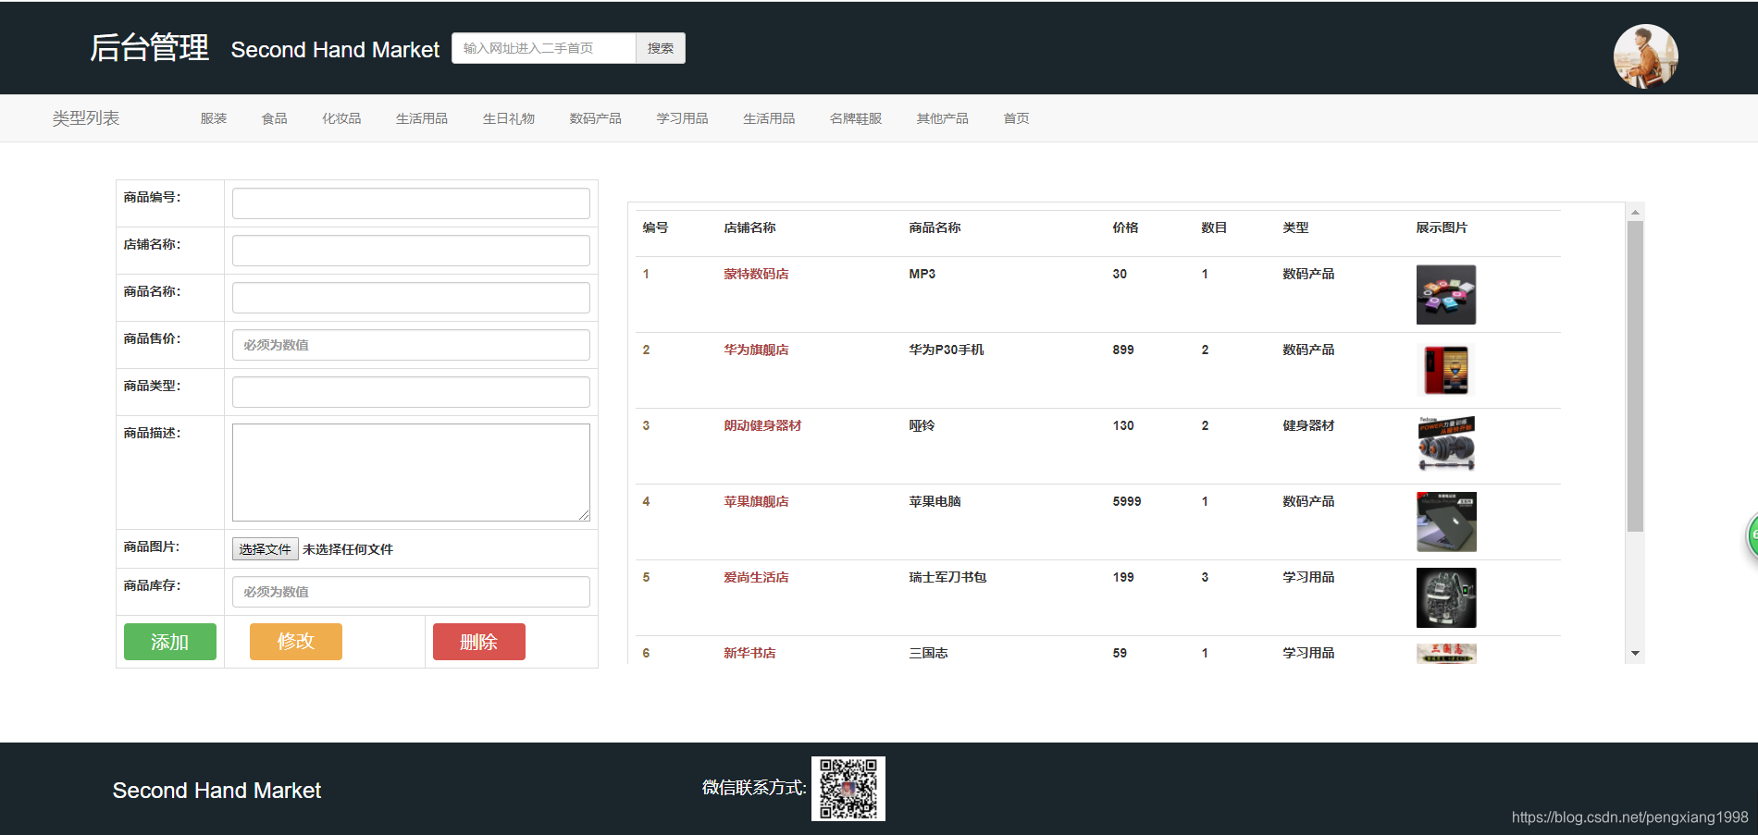Click the 搜索 search button

click(x=660, y=47)
